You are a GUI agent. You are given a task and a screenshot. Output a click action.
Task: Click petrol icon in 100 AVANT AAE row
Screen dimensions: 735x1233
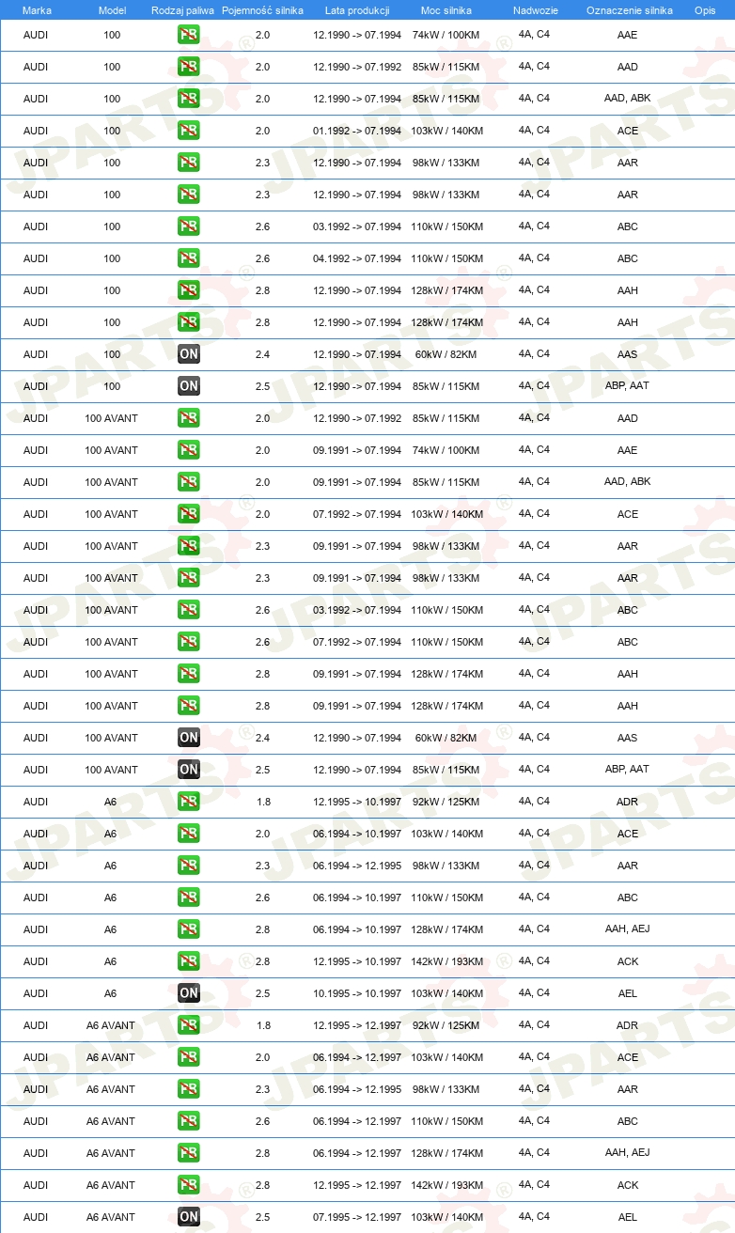pos(188,450)
